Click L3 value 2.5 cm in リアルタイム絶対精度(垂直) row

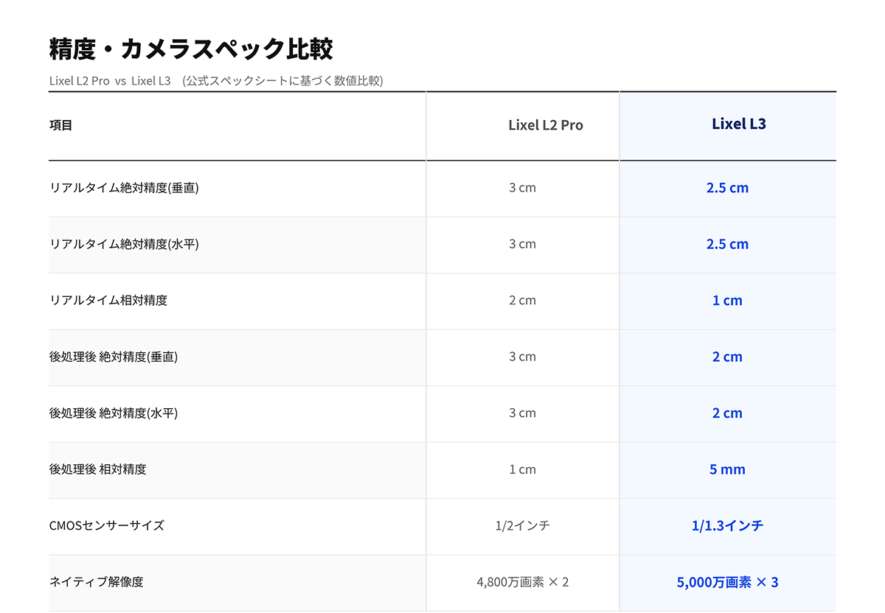pos(727,188)
